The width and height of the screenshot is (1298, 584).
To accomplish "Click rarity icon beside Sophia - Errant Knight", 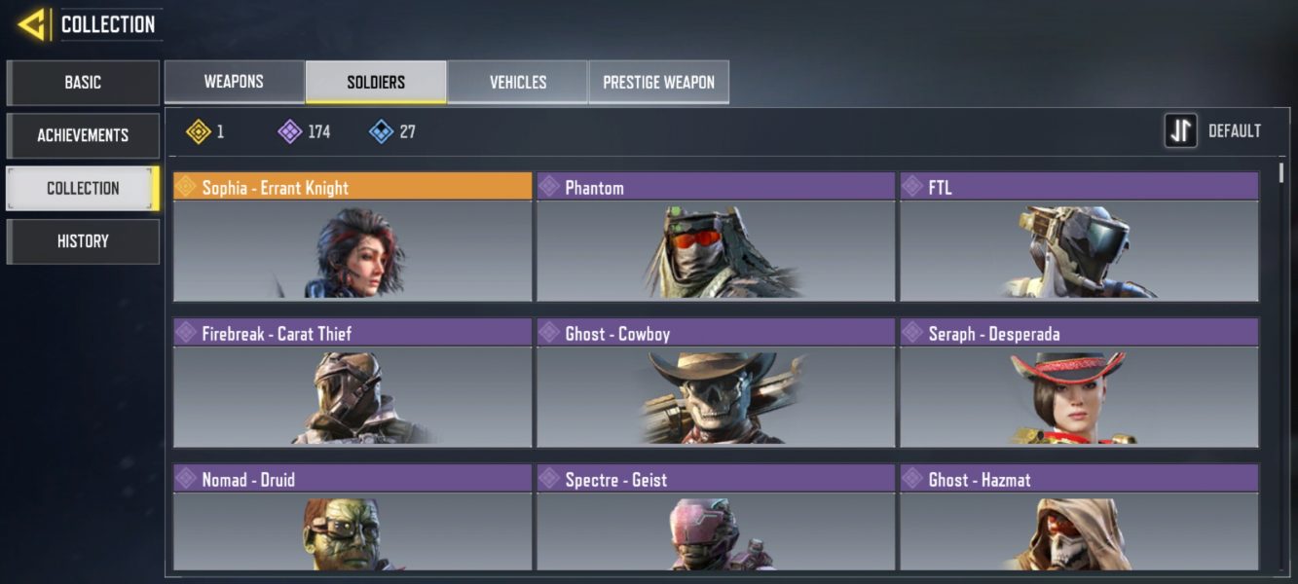I will (186, 186).
